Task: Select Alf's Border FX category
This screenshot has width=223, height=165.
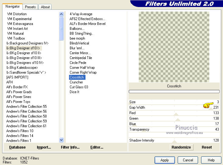Action: click(x=17, y=87)
